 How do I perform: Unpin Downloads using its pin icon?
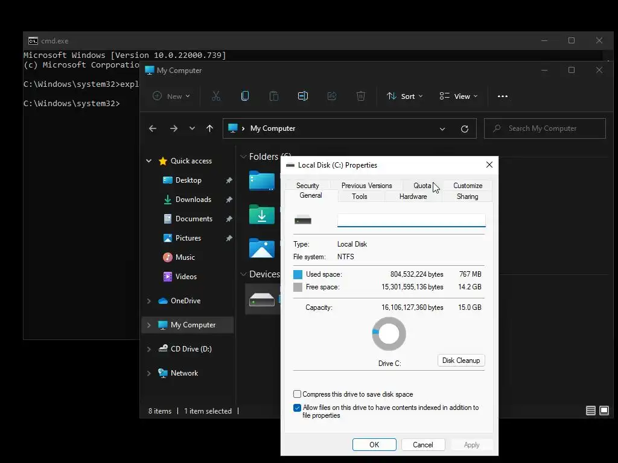click(x=229, y=200)
